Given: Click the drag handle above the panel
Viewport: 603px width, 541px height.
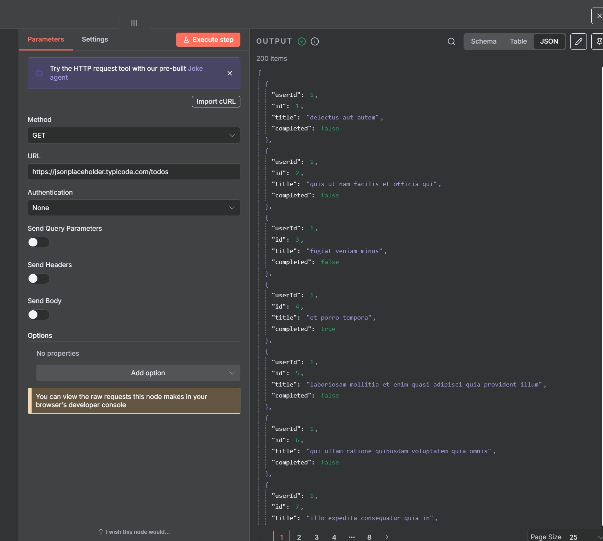Looking at the screenshot, I should click(134, 23).
